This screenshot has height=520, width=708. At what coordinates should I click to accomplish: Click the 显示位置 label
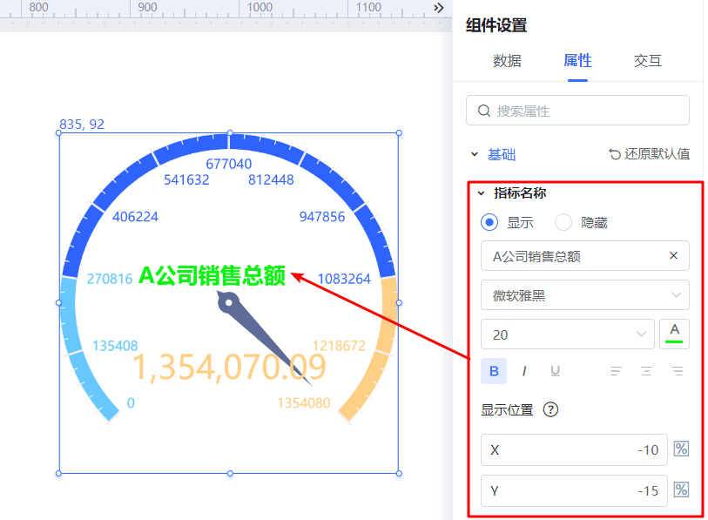[x=507, y=409]
